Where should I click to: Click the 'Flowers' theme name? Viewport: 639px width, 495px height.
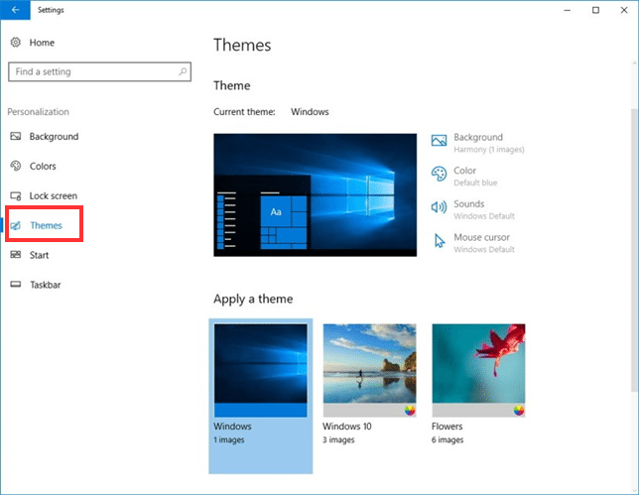447,427
